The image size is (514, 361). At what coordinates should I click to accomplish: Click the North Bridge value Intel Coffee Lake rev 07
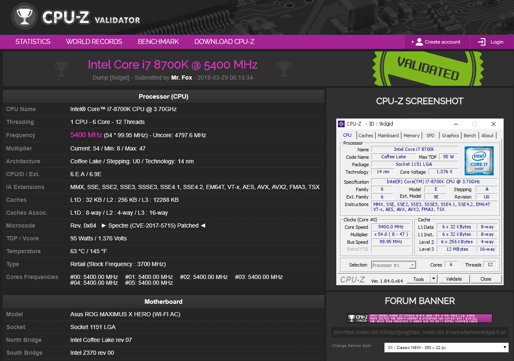pos(101,340)
